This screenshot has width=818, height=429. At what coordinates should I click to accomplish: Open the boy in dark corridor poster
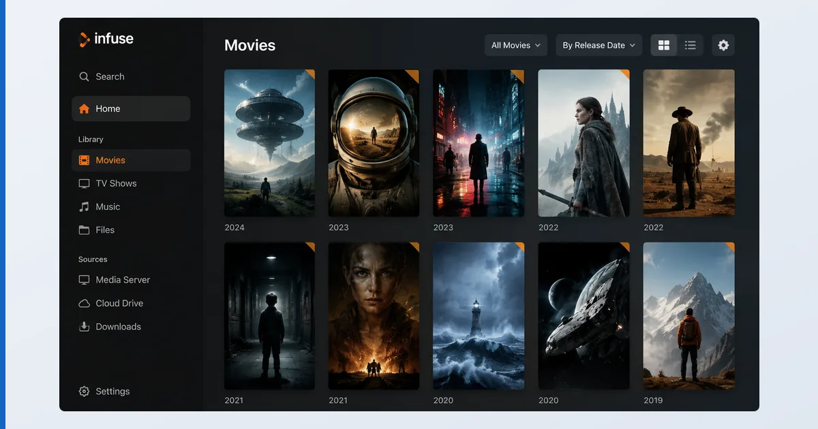tap(269, 316)
